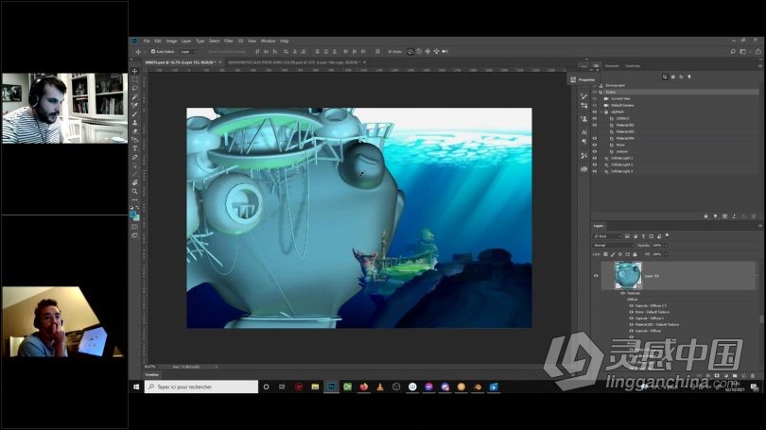Screen dimensions: 766x430
Task: Hide Infinite Light 3
Action: coord(595,171)
